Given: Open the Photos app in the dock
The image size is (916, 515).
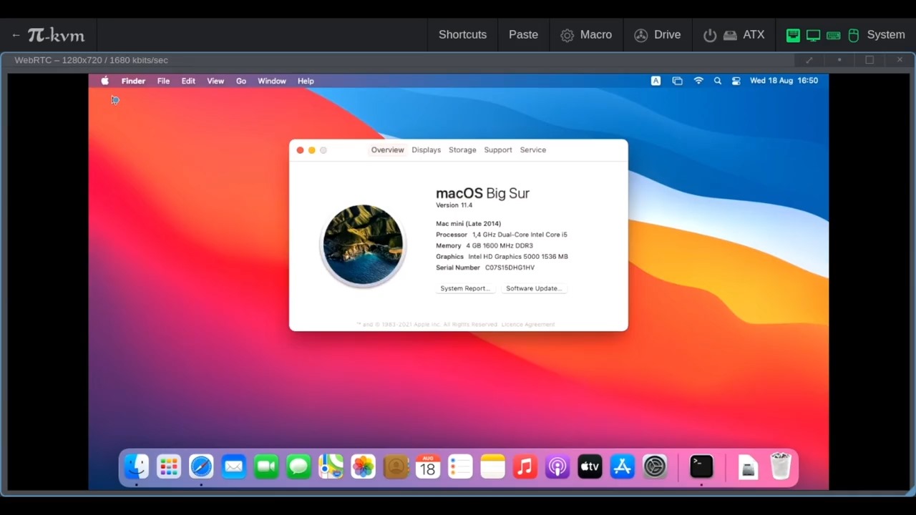Looking at the screenshot, I should click(x=363, y=467).
